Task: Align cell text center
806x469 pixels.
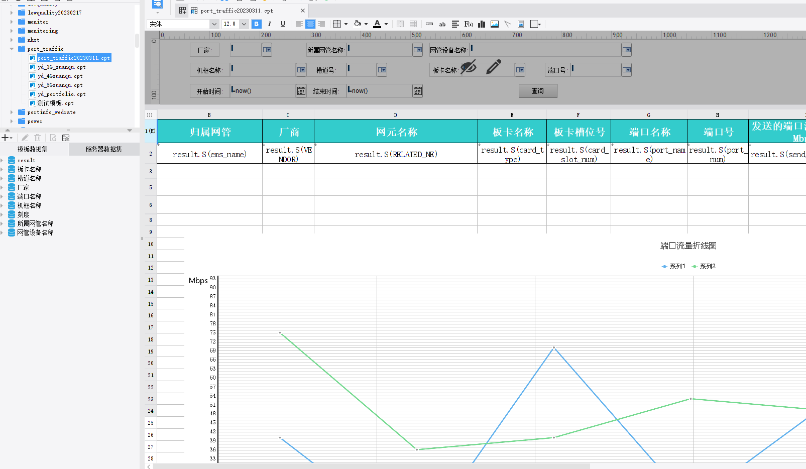Action: pyautogui.click(x=310, y=24)
